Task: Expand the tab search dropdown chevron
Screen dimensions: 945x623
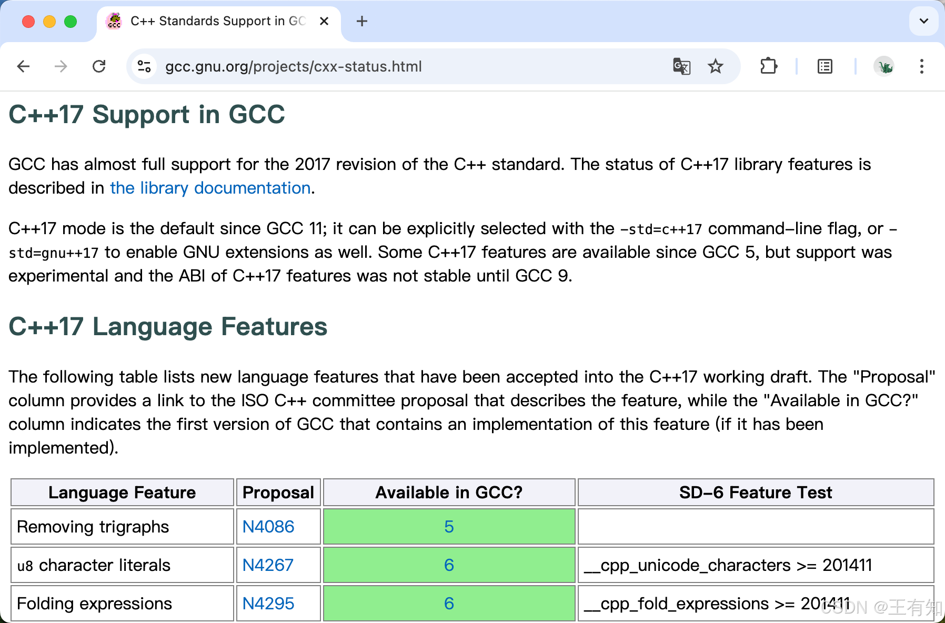Action: tap(923, 21)
